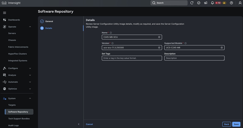The image size is (243, 128).
Task: Open the announcements megaphone icon
Action: [x=206, y=3]
